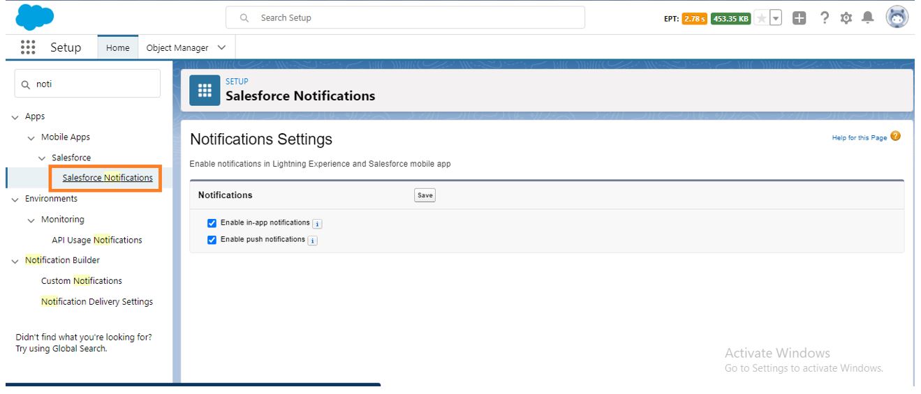Open the setup gear icon

[x=846, y=19]
